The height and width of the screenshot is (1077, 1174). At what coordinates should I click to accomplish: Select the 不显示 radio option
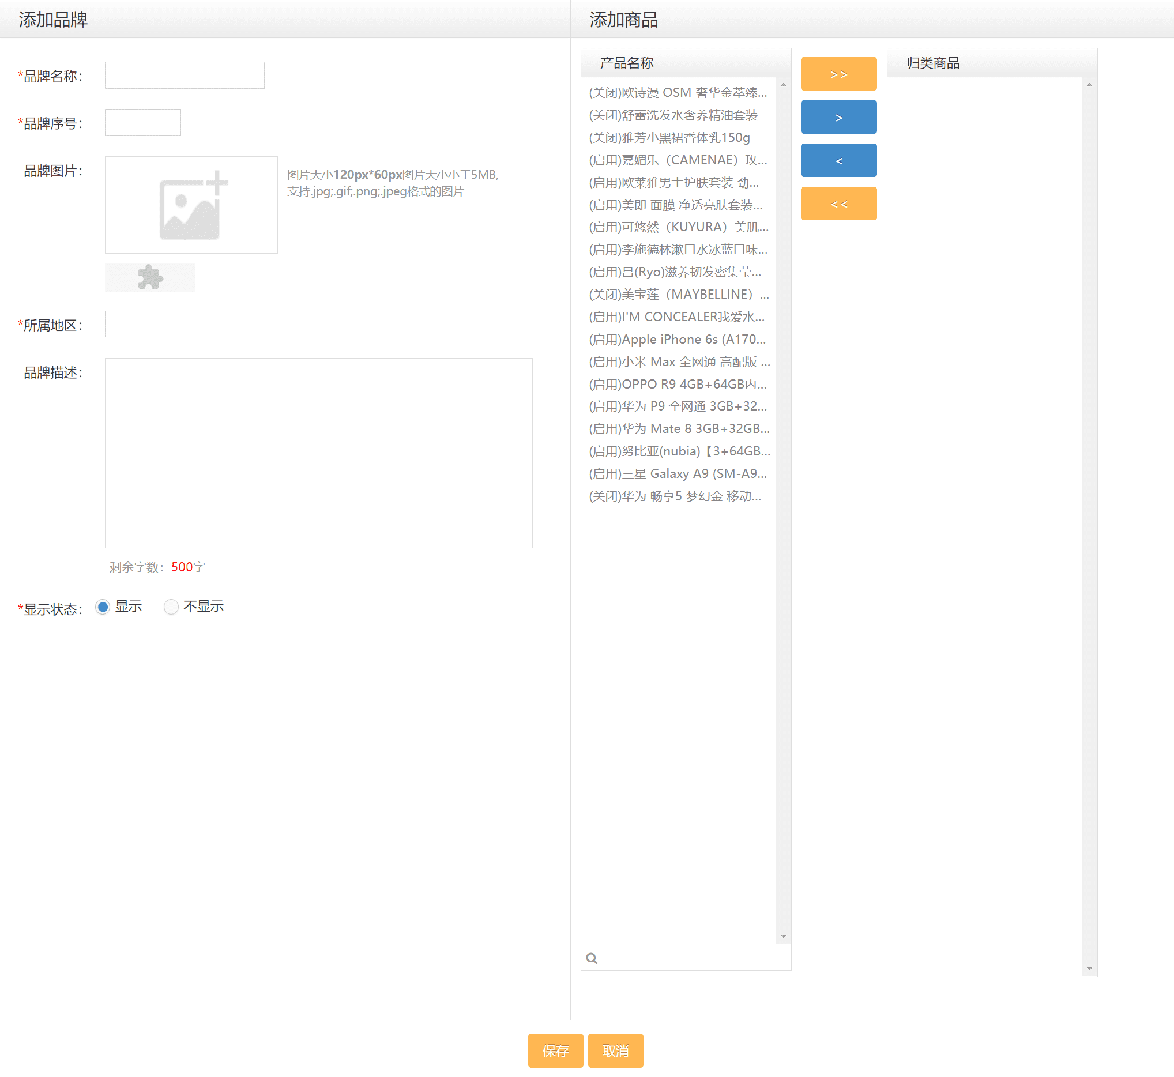click(x=171, y=607)
